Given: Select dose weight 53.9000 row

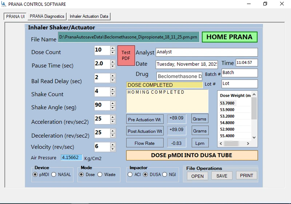Looking at the screenshot, I should [x=235, y=110].
